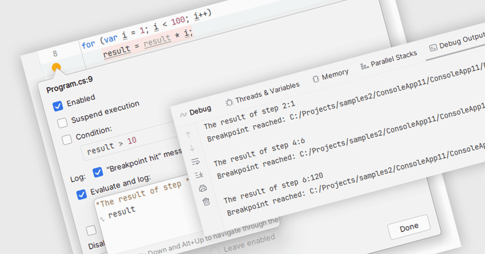Click the orange breakpoint marker in gutter
The height and width of the screenshot is (254, 485).
(56, 68)
